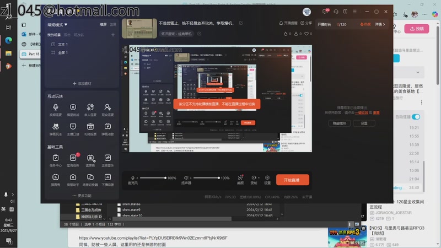Expand the chevron dropdown in right browser panel

coord(418,73)
